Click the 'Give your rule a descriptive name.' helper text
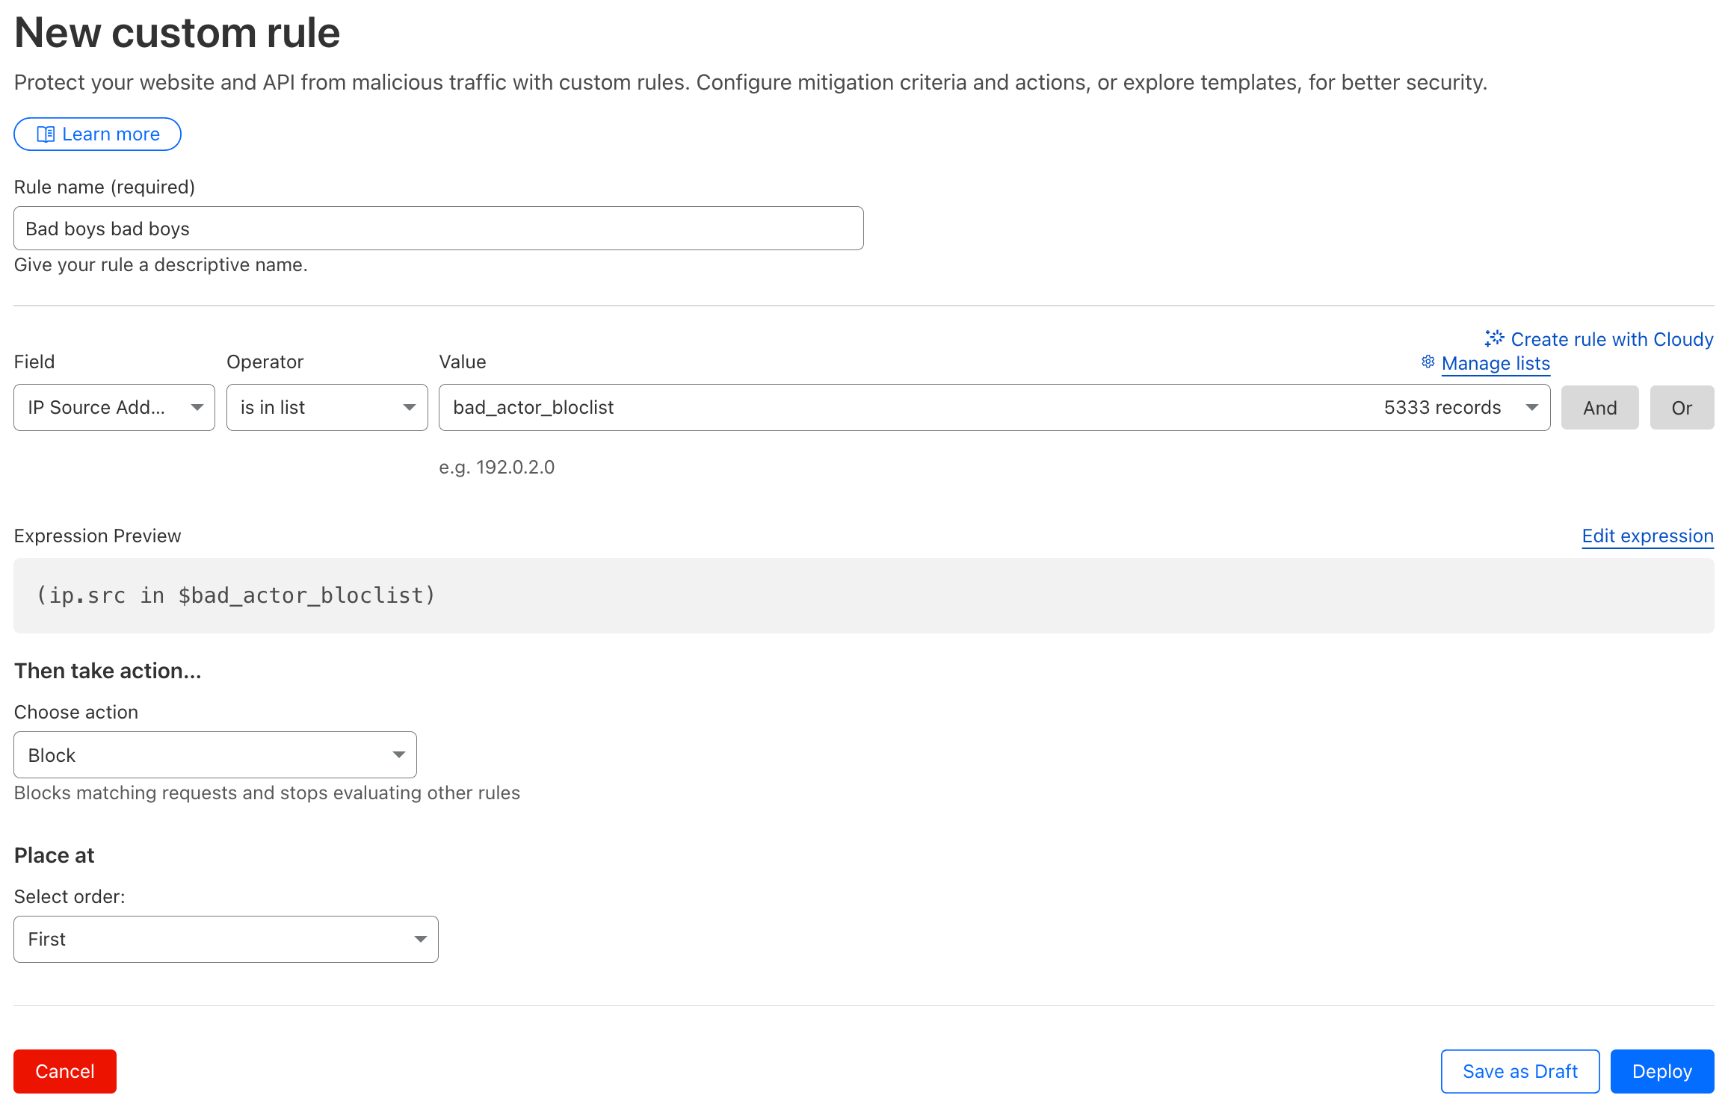The width and height of the screenshot is (1728, 1101). tap(161, 265)
